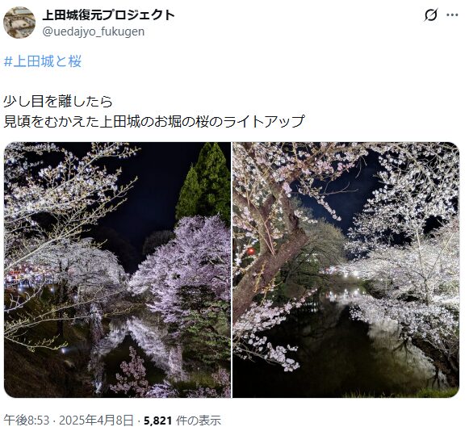Select the tweet line 少し目を離したら
This screenshot has width=469, height=431.
(x=58, y=102)
